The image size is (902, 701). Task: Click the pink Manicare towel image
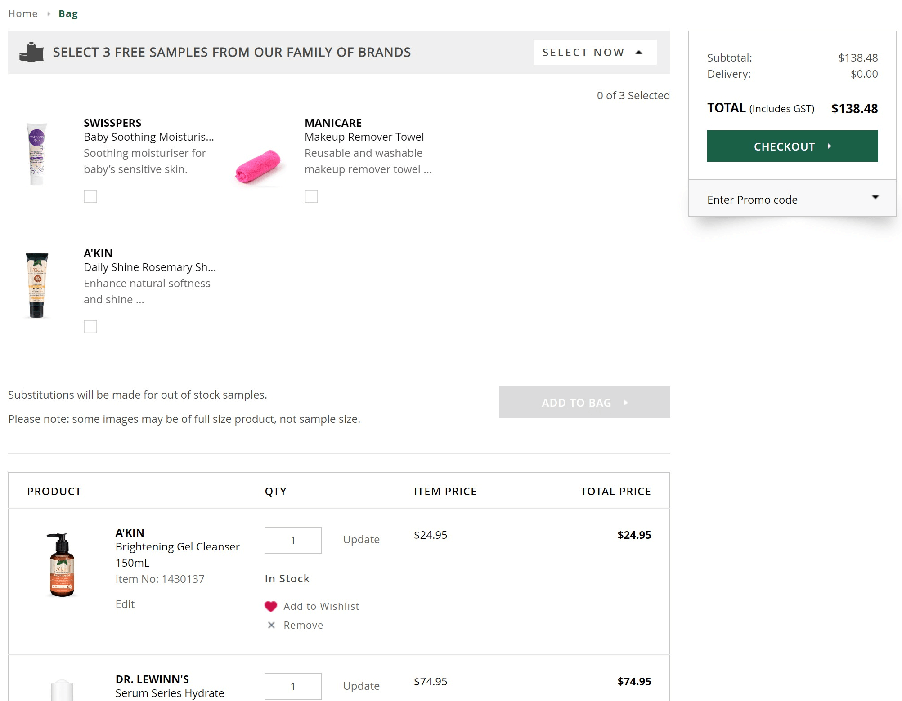tap(258, 167)
